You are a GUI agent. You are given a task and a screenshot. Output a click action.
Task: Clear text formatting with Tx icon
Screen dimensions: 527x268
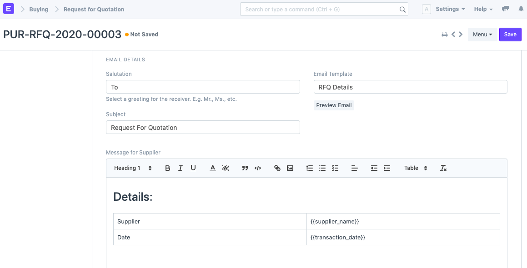[x=443, y=168]
